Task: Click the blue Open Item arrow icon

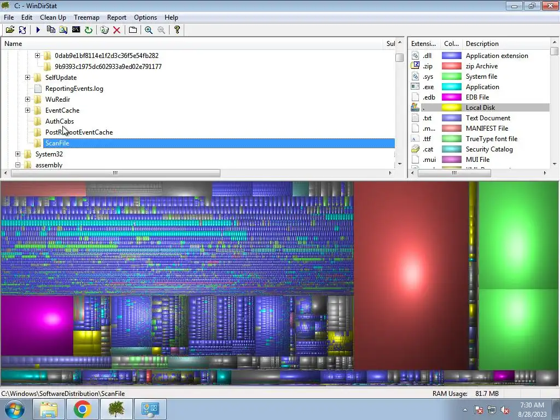Action: [38, 30]
